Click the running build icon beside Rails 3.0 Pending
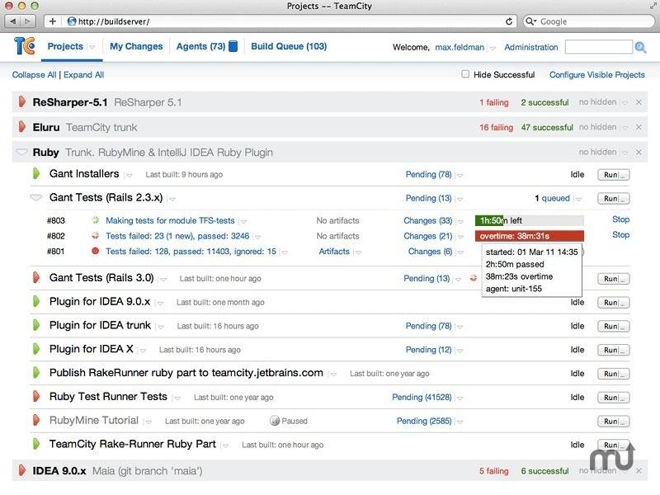The width and height of the screenshot is (660, 495). click(x=474, y=278)
